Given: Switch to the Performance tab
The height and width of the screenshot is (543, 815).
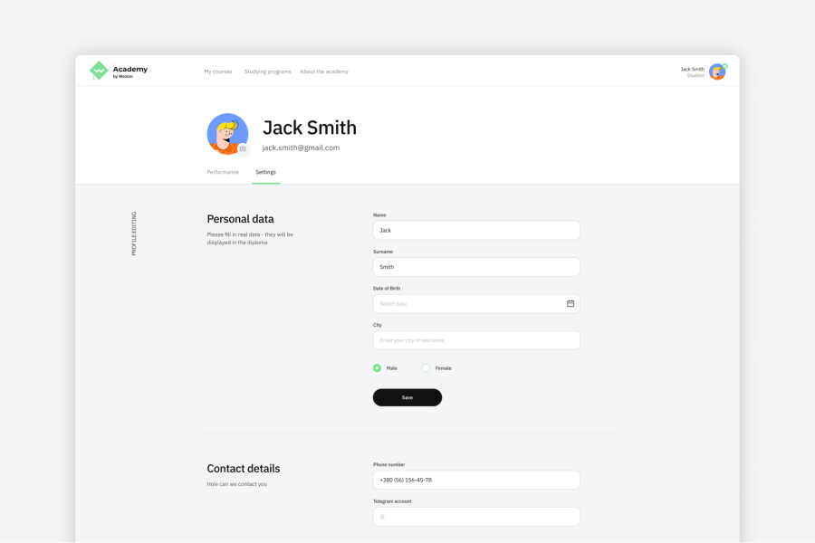Looking at the screenshot, I should pos(223,172).
